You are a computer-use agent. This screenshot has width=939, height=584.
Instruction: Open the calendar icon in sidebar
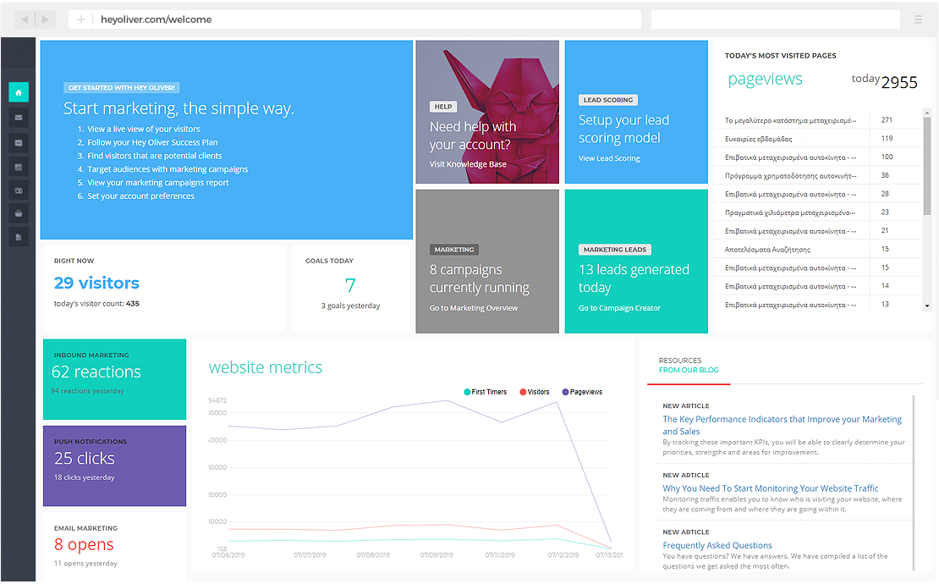click(19, 167)
